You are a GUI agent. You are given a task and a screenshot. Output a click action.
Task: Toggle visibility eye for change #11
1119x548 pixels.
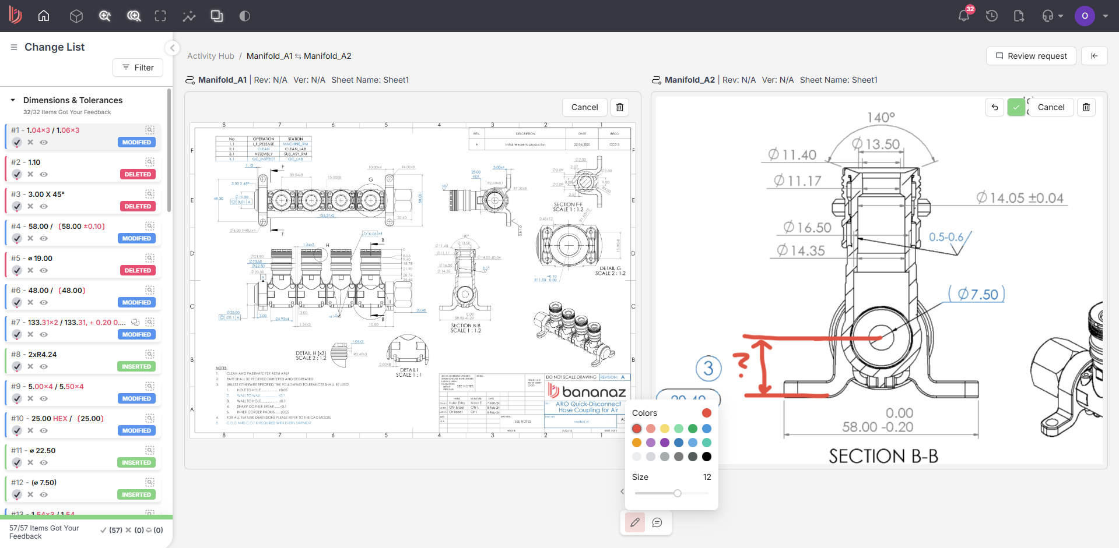(x=44, y=462)
